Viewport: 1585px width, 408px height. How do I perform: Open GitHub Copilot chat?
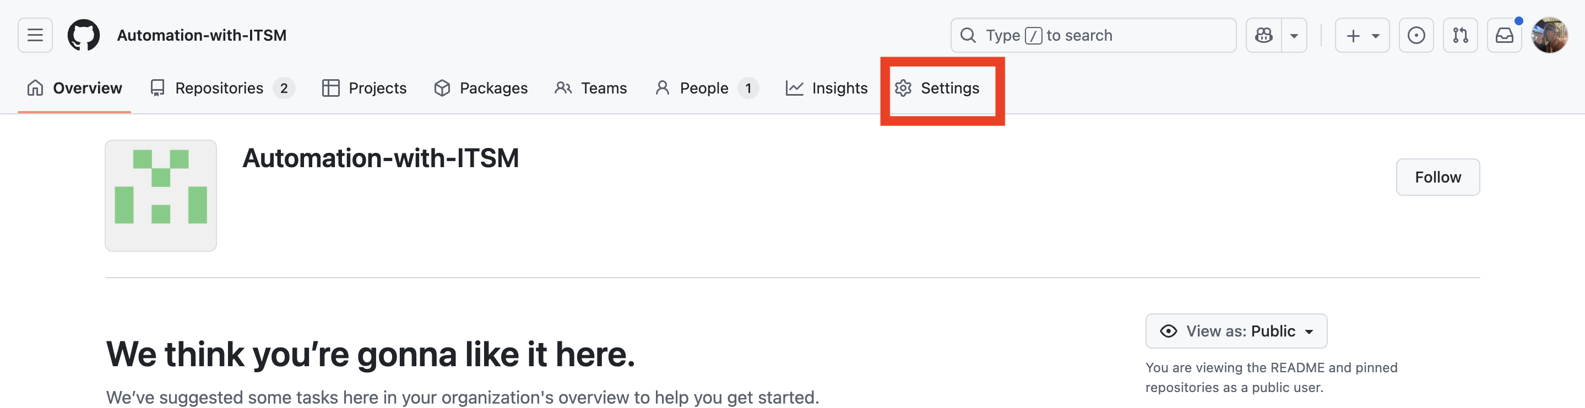1263,35
